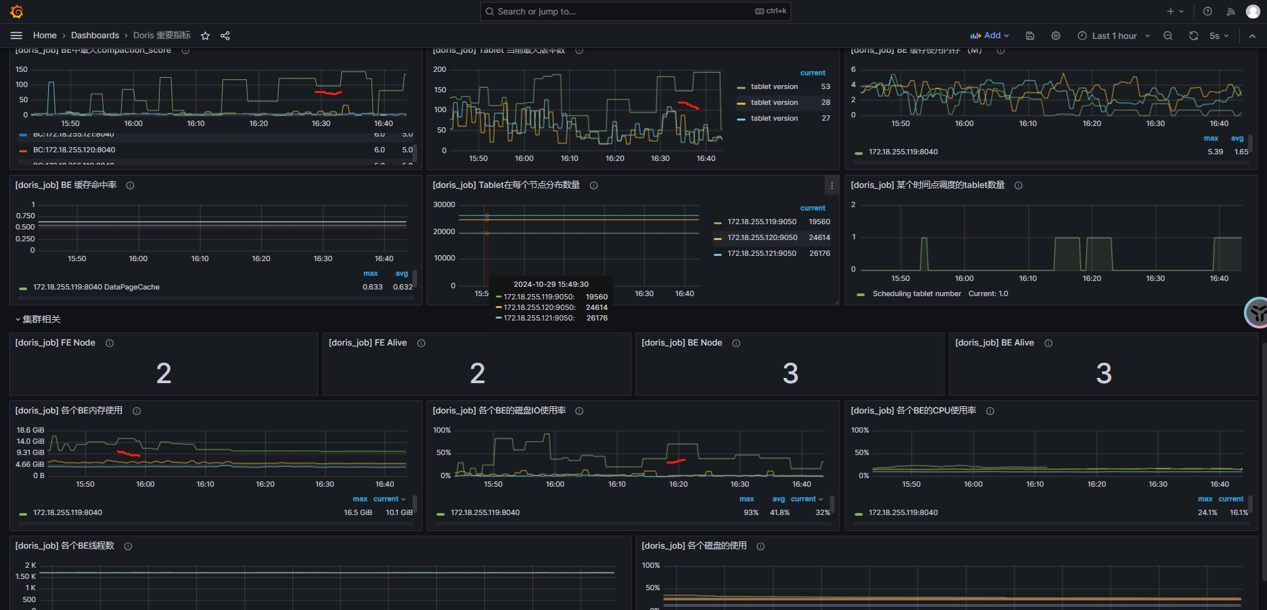This screenshot has width=1267, height=610.
Task: Show info for 各个磁盘的使用 panel
Action: 760,546
